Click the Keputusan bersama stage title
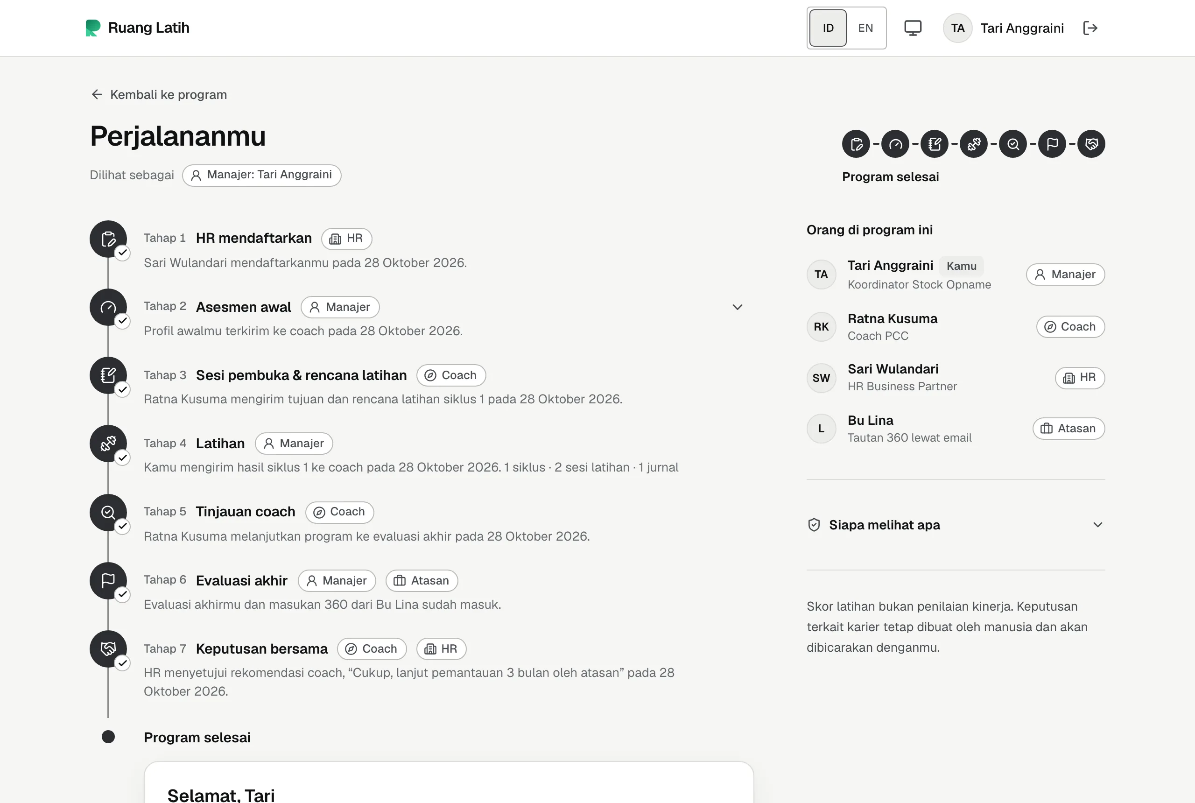1195x803 pixels. [261, 649]
